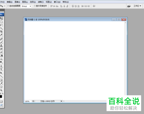Toggle Quick Mask mode button

point(1,101)
